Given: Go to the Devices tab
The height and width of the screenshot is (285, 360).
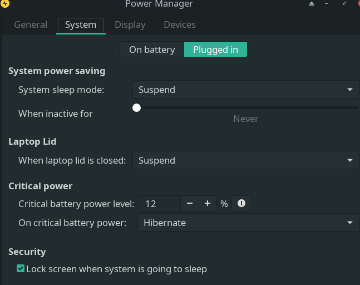Looking at the screenshot, I should pos(179,25).
